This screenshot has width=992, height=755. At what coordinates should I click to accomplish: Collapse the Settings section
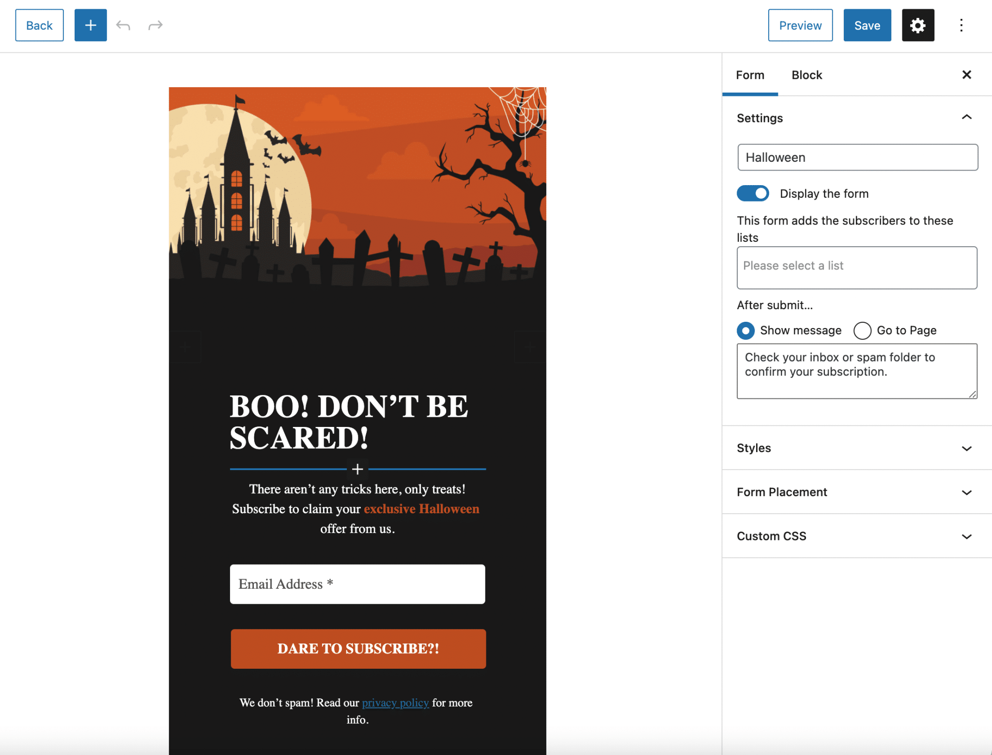(966, 118)
